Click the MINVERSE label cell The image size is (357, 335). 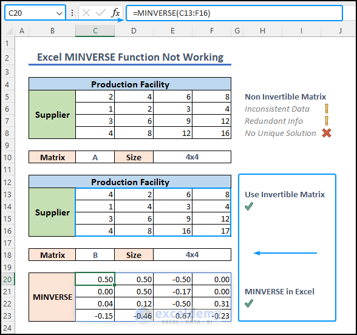[52, 297]
